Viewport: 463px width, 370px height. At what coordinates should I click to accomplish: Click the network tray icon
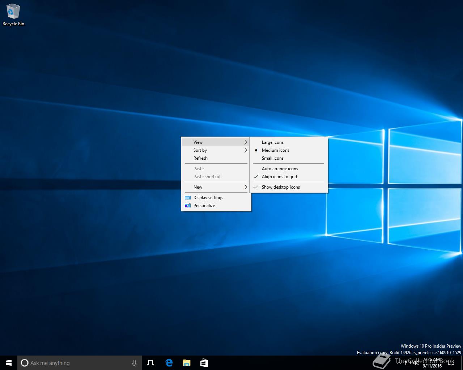click(x=408, y=363)
